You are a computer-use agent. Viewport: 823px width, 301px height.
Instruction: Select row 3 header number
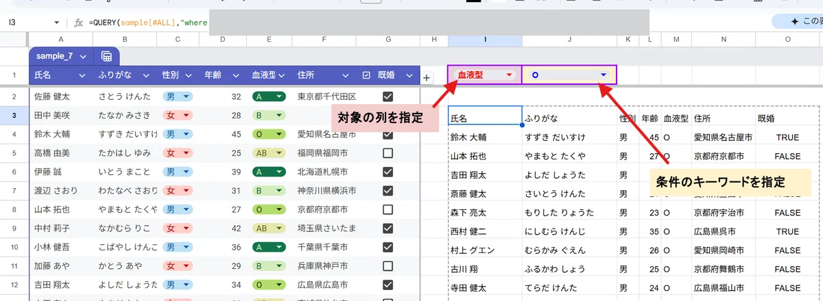pos(14,116)
